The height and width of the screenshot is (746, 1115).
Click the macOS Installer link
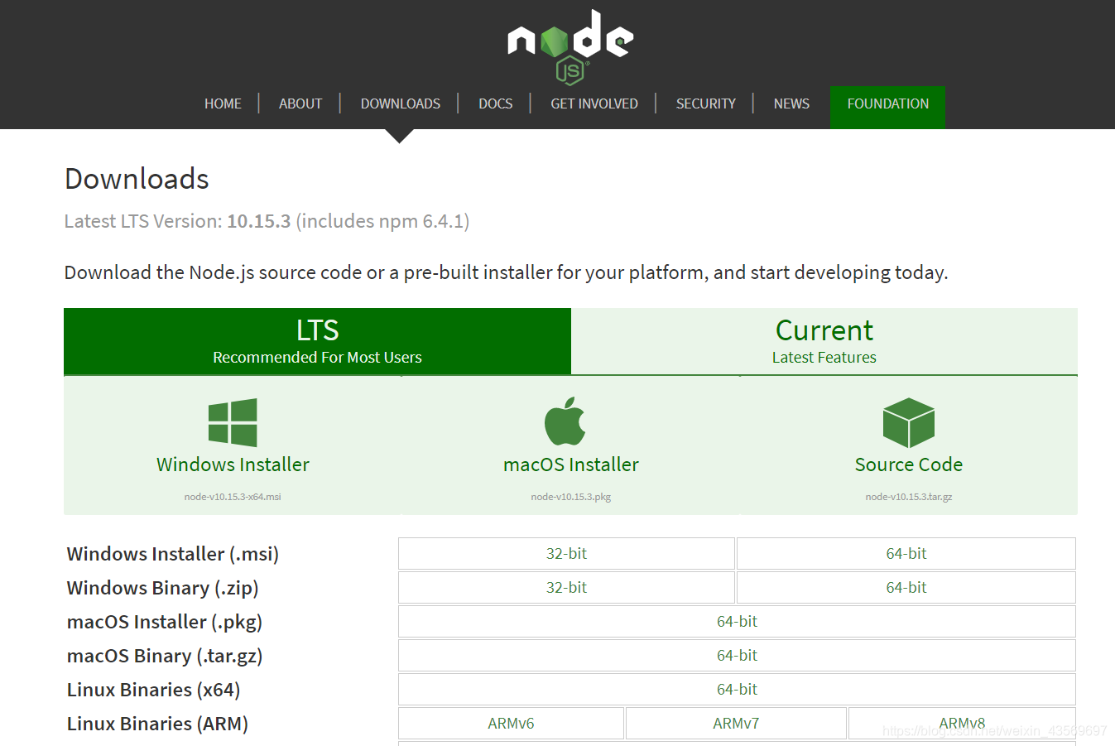pyautogui.click(x=571, y=464)
